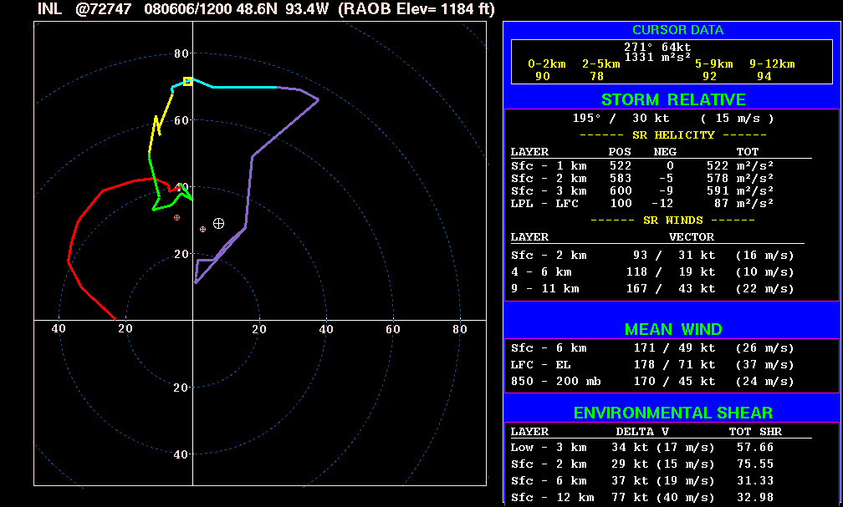This screenshot has height=507, width=843.
Task: Select the Sfc - 1 km helicity row
Action: coord(661,165)
